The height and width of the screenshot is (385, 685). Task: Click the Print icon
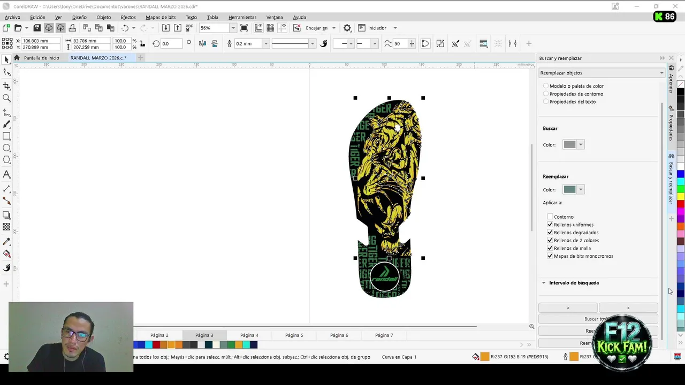(x=72, y=28)
